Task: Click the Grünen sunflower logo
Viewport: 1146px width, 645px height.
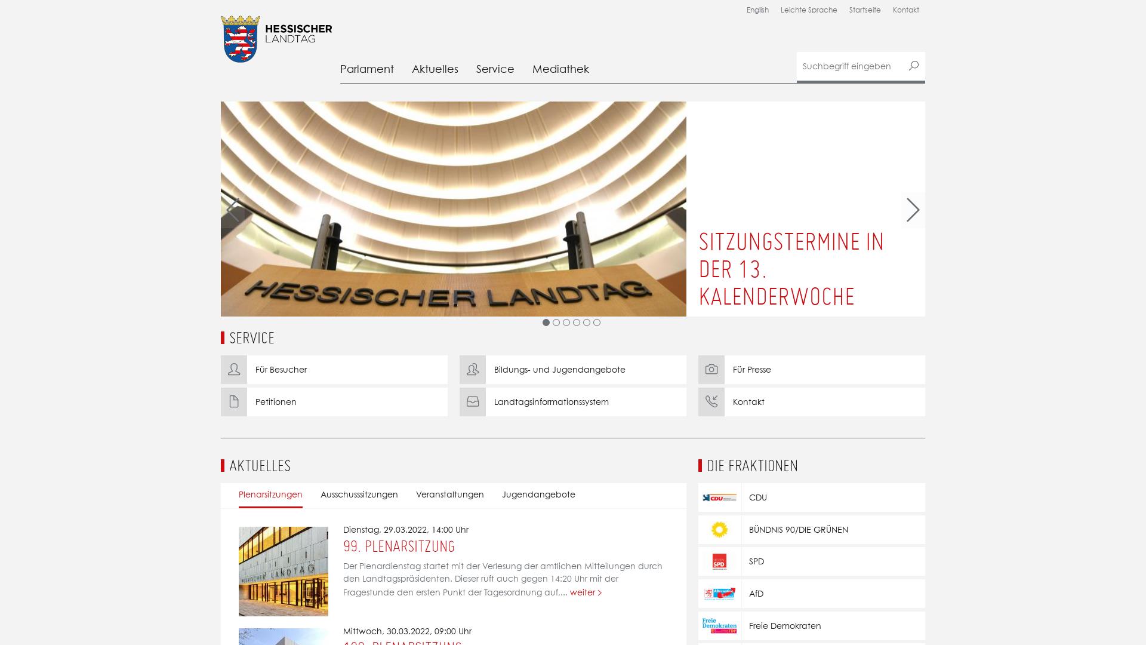Action: click(720, 530)
